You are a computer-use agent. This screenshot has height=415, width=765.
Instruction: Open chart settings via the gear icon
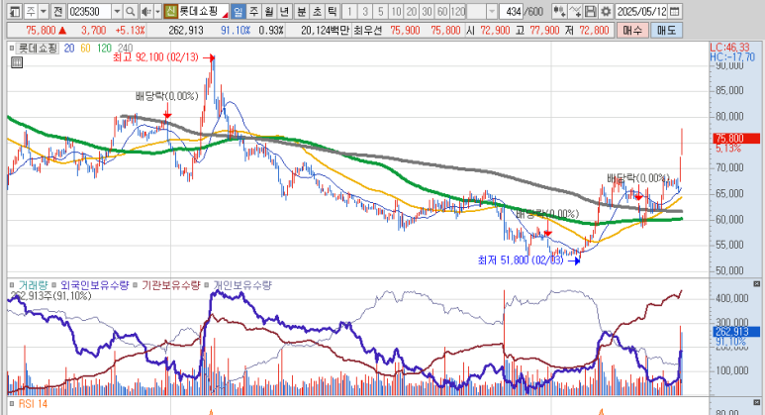606,11
